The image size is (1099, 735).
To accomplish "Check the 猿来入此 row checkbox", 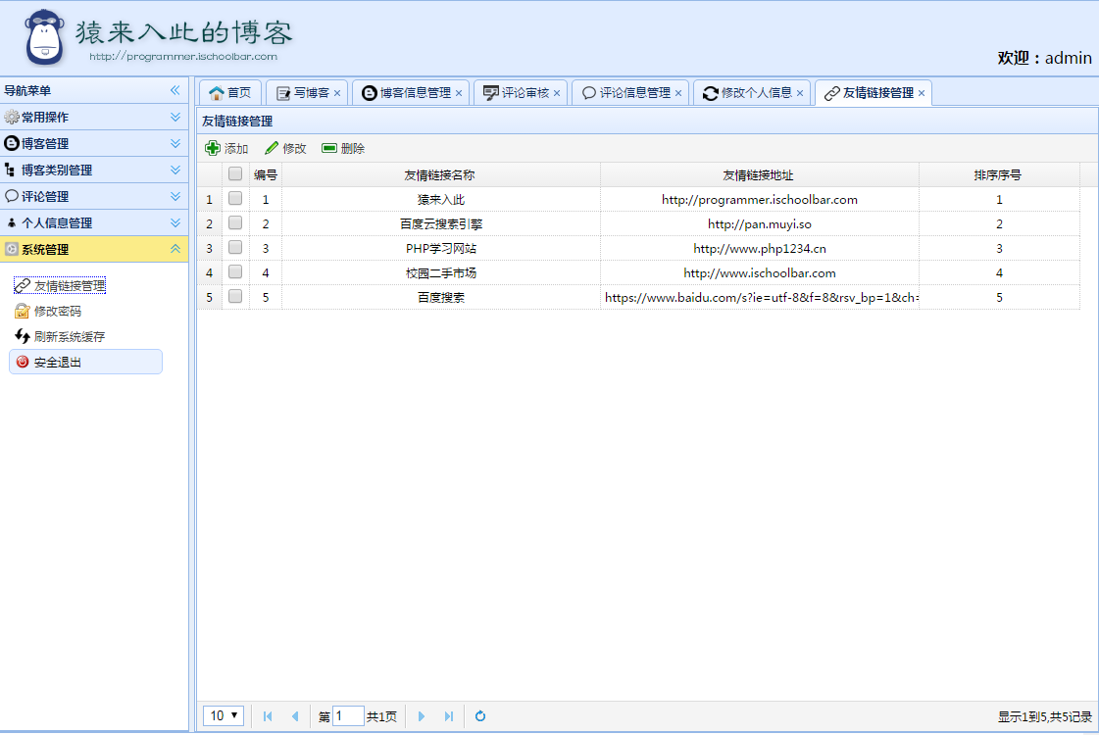I will (x=234, y=198).
